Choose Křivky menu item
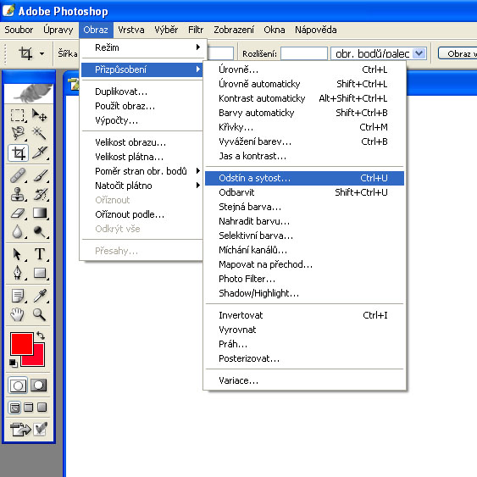This screenshot has width=477, height=477. click(304, 127)
